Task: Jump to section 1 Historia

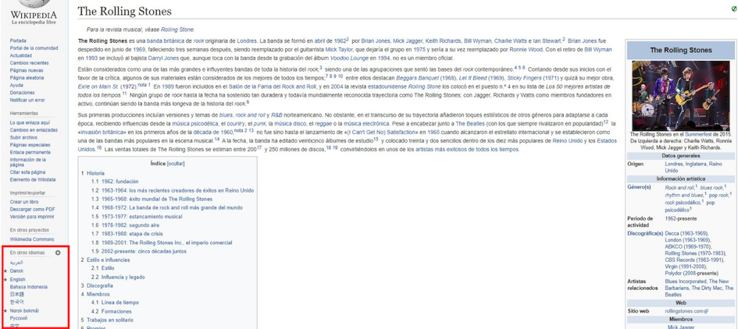Action: pos(93,173)
